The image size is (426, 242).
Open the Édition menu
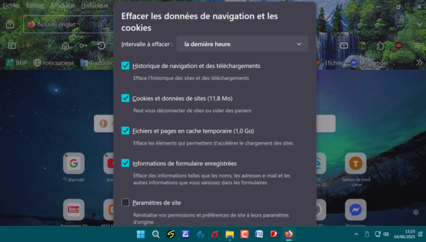35,5
